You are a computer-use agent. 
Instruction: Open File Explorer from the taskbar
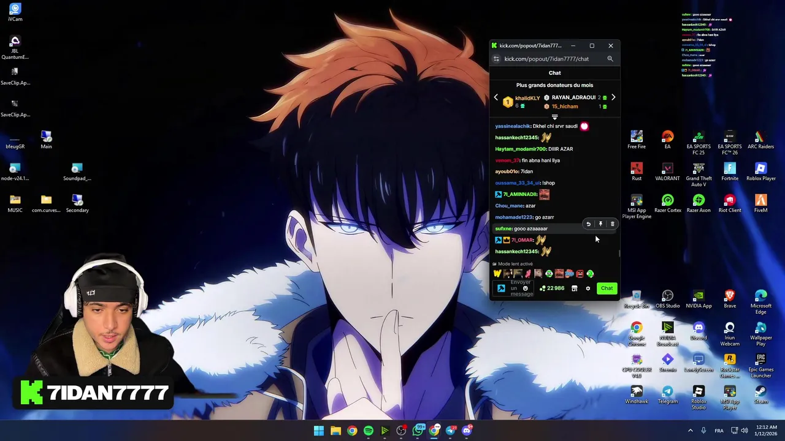tap(335, 431)
